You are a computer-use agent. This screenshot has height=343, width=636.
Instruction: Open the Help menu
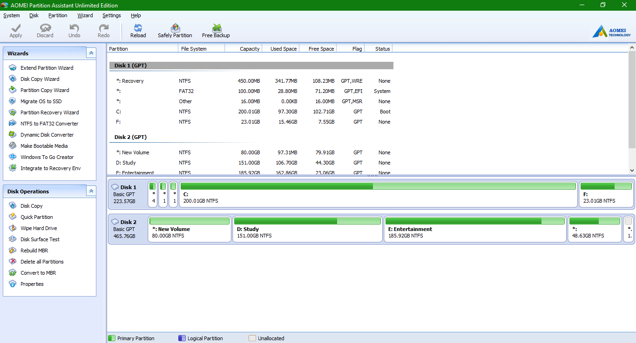[x=136, y=15]
